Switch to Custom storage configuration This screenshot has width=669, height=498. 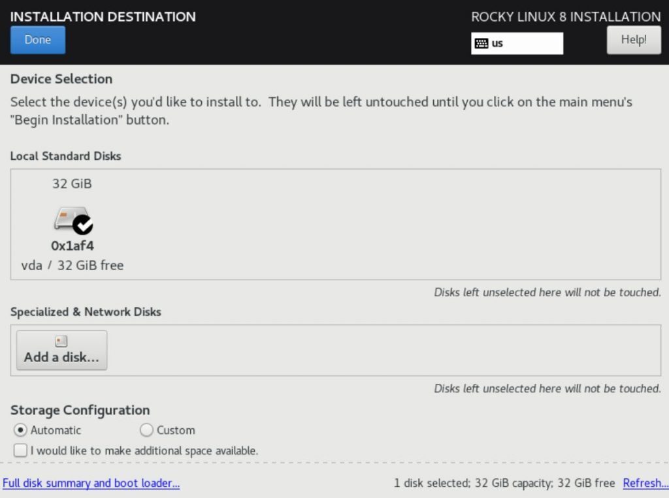[x=146, y=430]
